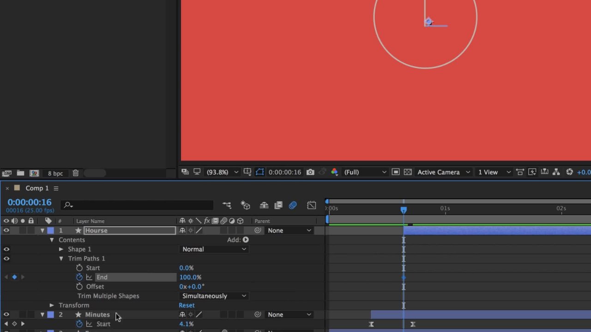The image size is (591, 332).
Task: Create a new folder in the Project panel
Action: tap(20, 173)
